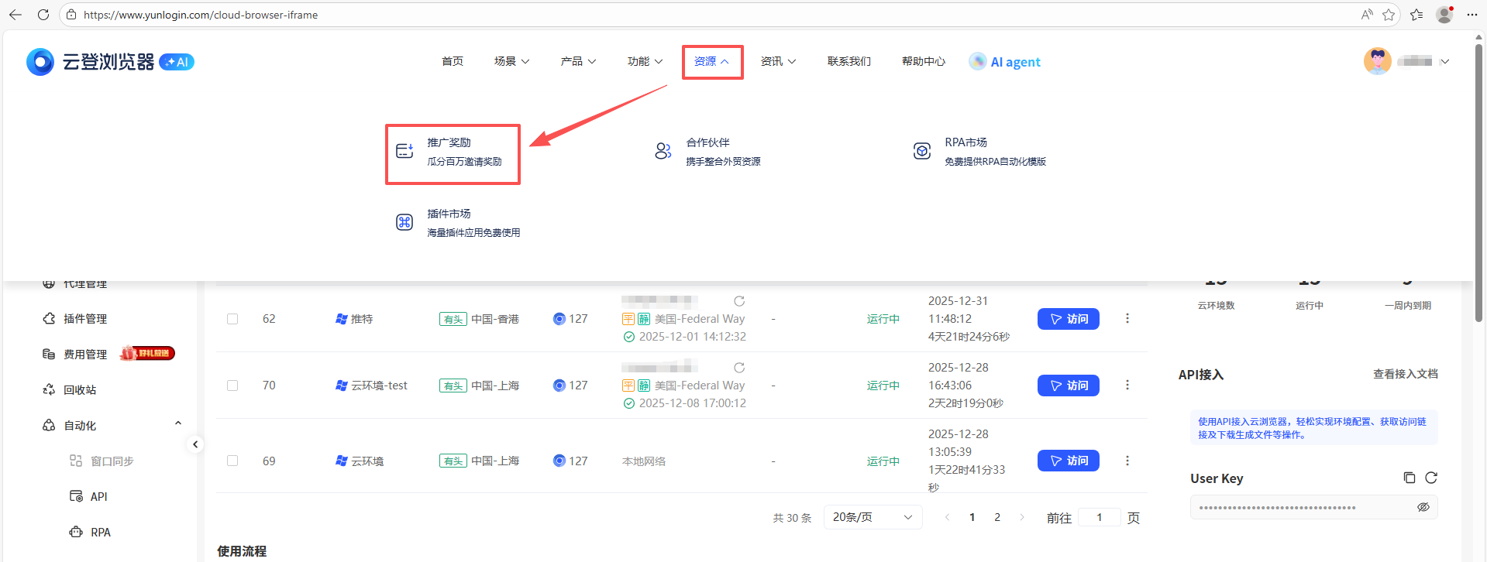
Task: Open 合作伙伴 partner item
Action: coord(707,152)
